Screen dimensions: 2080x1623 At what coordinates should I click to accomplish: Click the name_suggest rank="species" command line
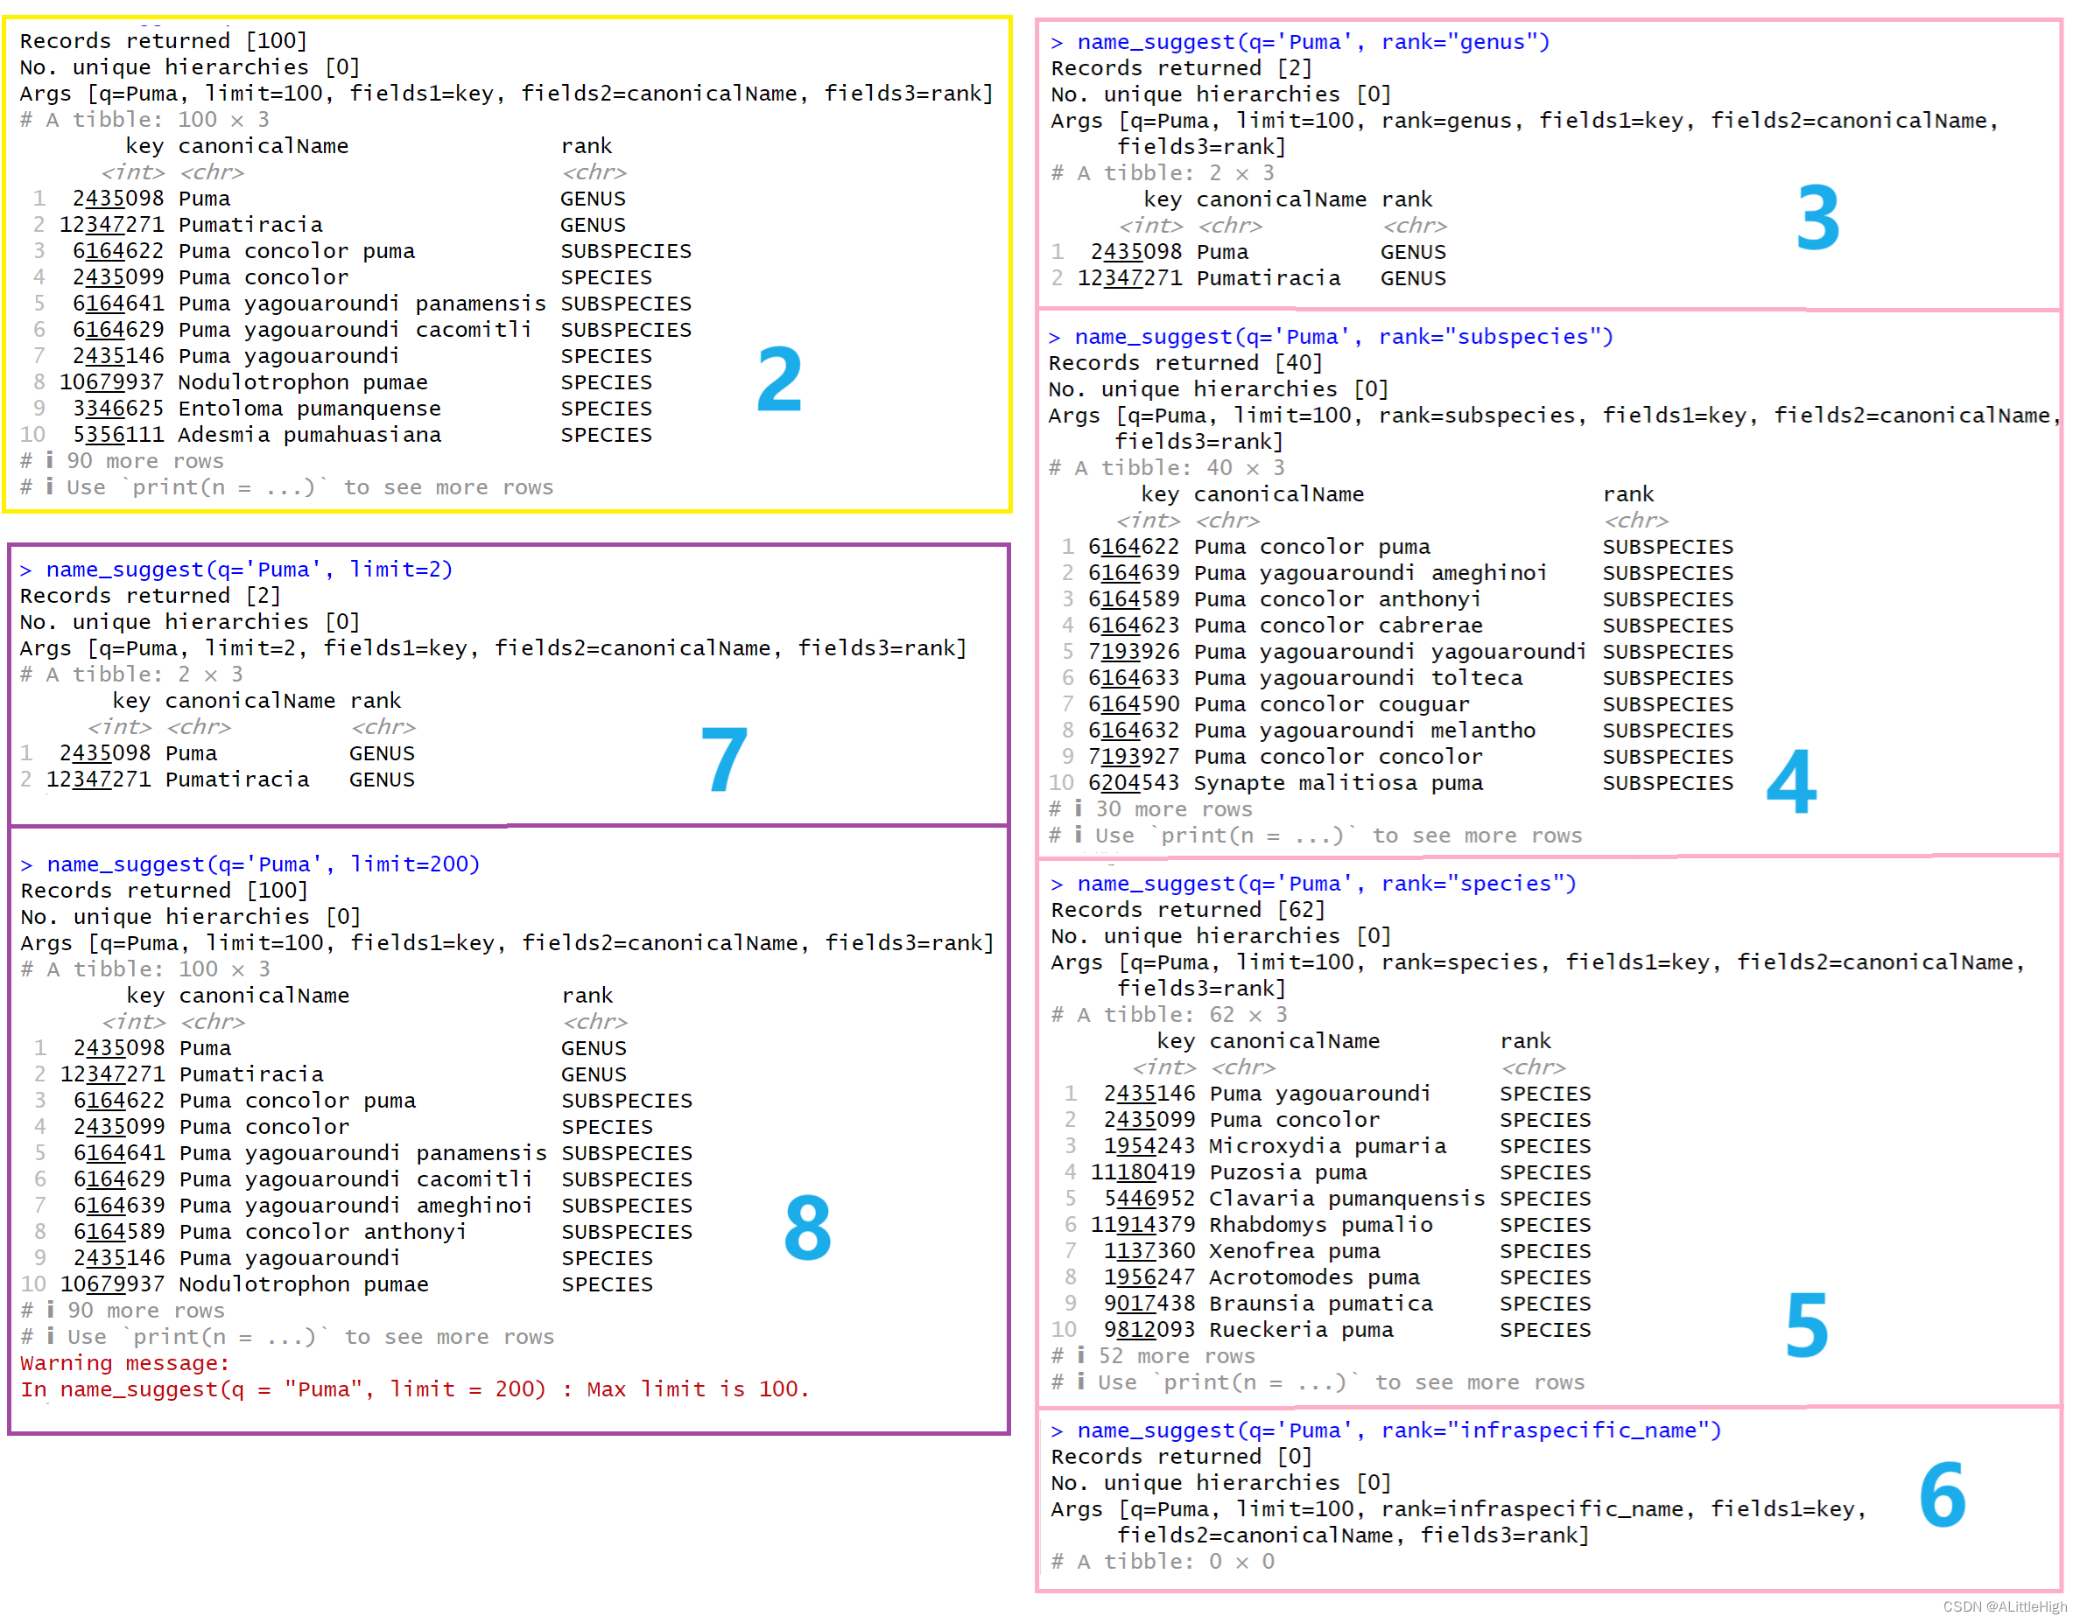[x=1313, y=885]
